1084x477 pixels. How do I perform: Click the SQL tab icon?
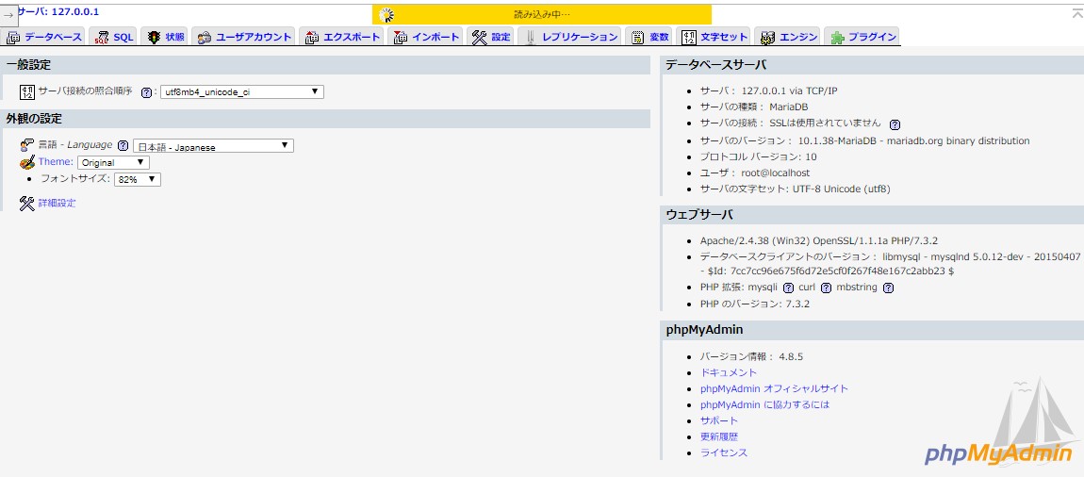(x=102, y=38)
